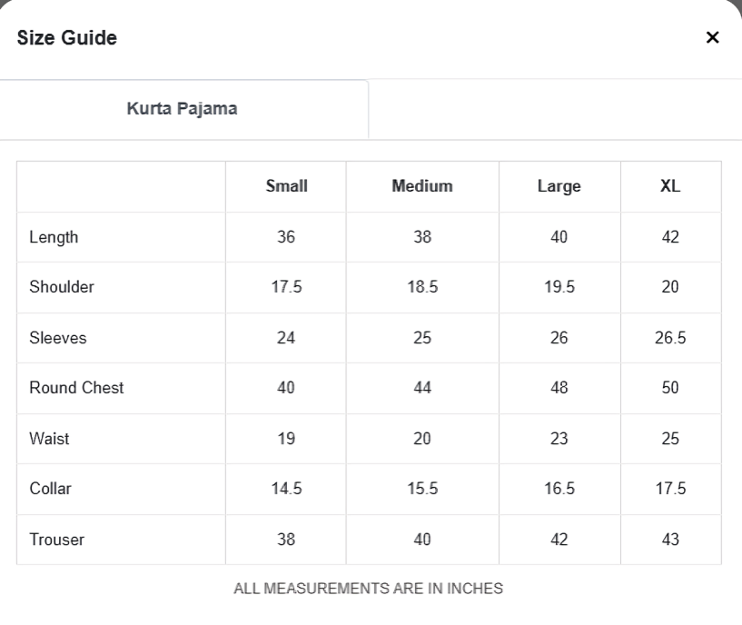Select the Sleeves row label
The height and width of the screenshot is (625, 742).
(58, 338)
